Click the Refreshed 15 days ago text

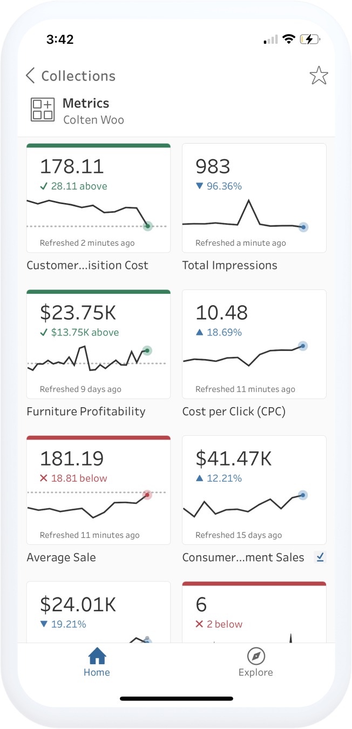click(239, 535)
